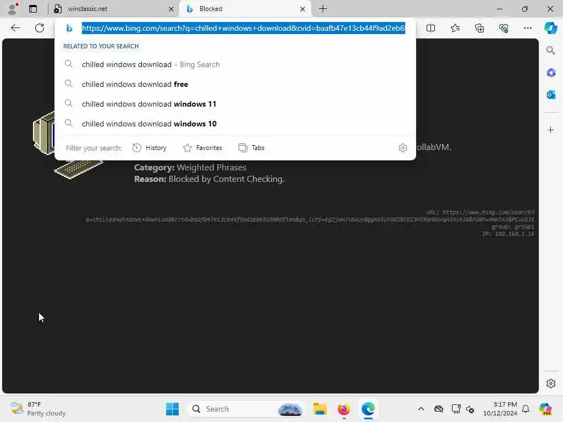The image size is (563, 422).
Task: Go back to the previous page
Action: click(15, 28)
